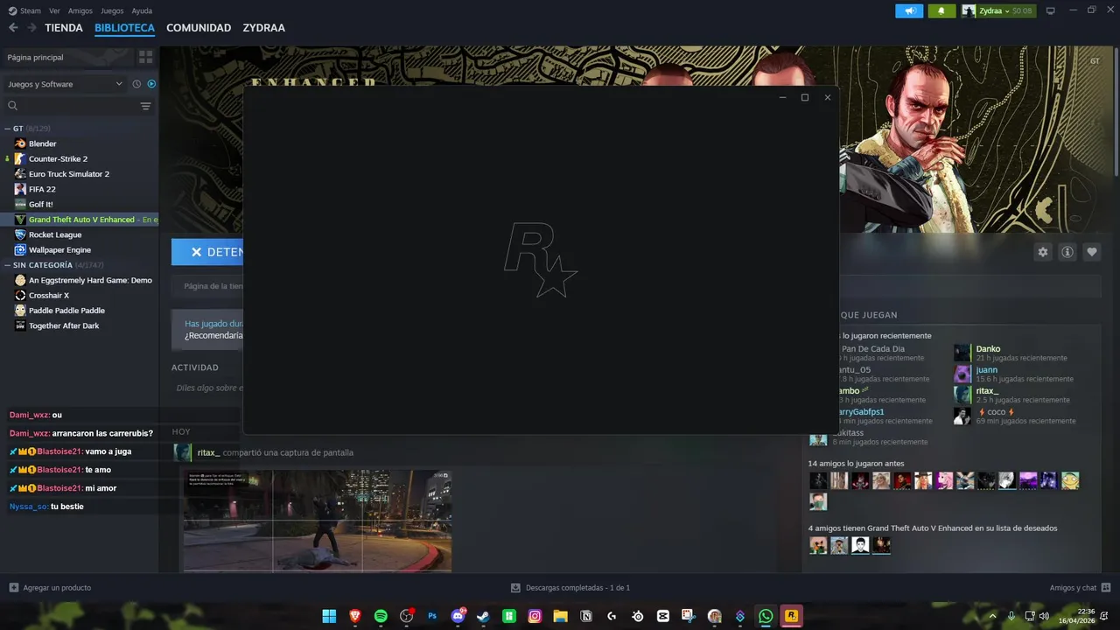Open friend ritax_ in friends list
Image resolution: width=1120 pixels, height=630 pixels.
pos(987,391)
